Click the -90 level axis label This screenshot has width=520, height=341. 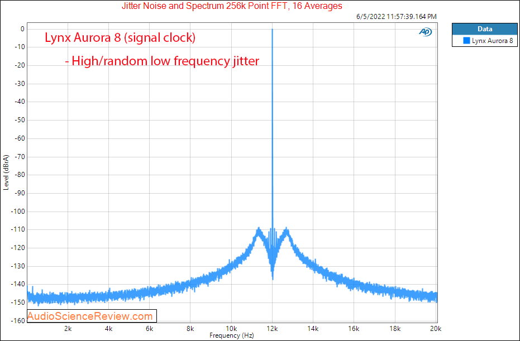[20, 193]
